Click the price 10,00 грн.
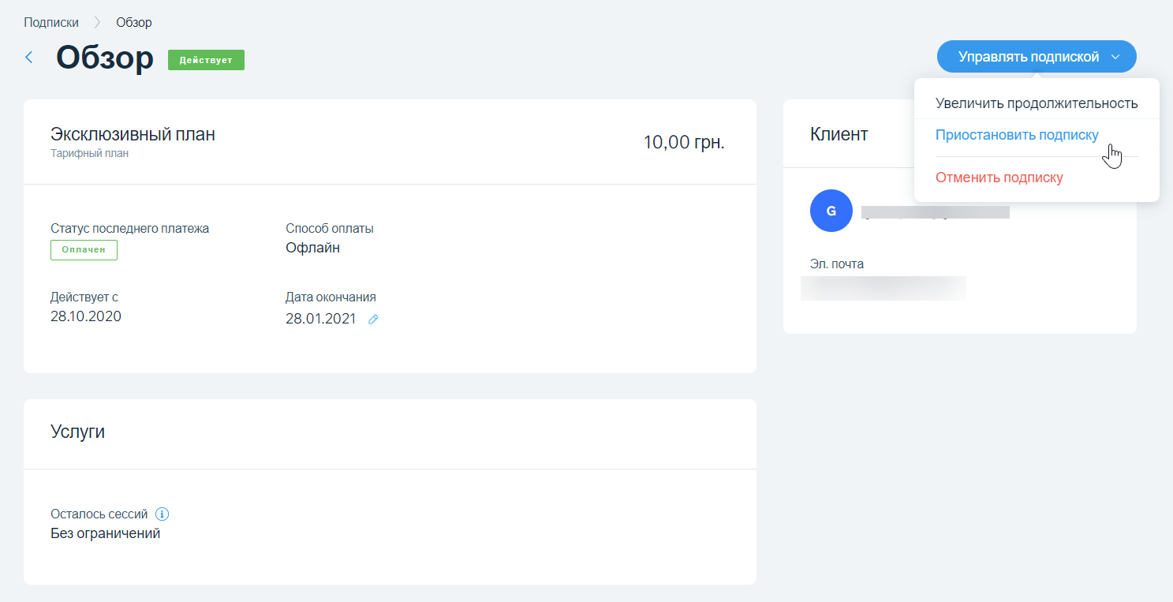This screenshot has width=1173, height=602. (684, 142)
